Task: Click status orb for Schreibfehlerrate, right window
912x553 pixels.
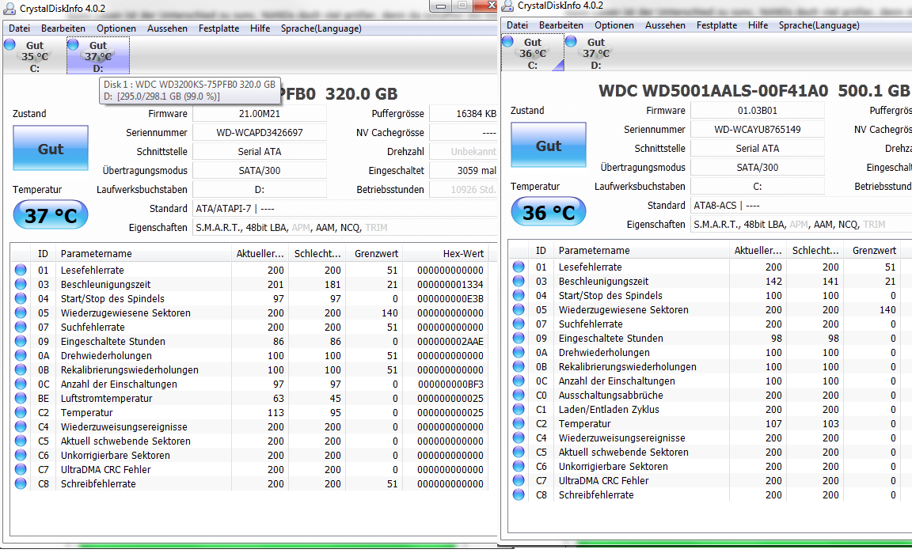Action: pos(519,494)
